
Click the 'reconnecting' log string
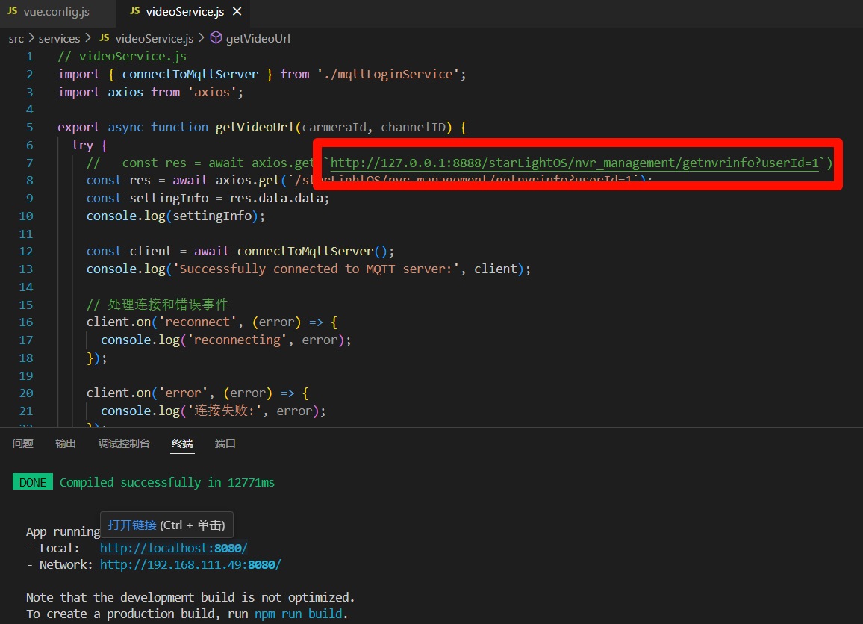[237, 340]
